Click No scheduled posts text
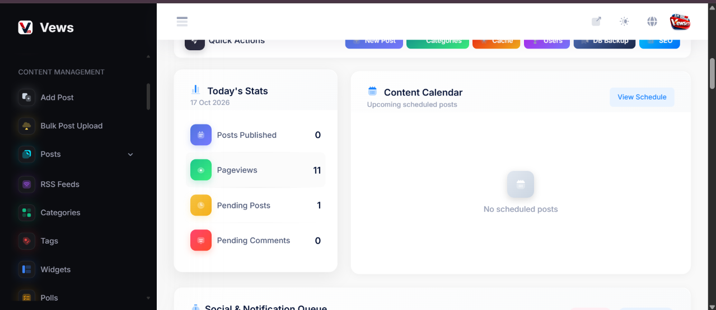Screen dimensions: 716x310 [521, 209]
